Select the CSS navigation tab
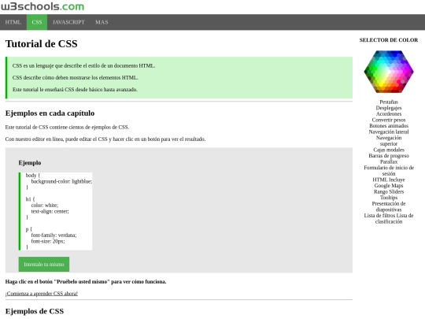 [x=37, y=22]
